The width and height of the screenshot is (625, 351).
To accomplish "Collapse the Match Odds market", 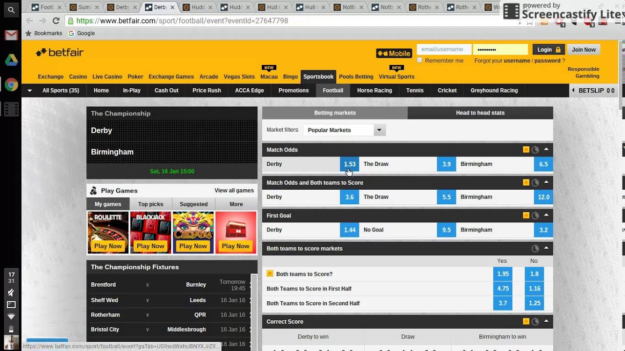I will tap(546, 149).
